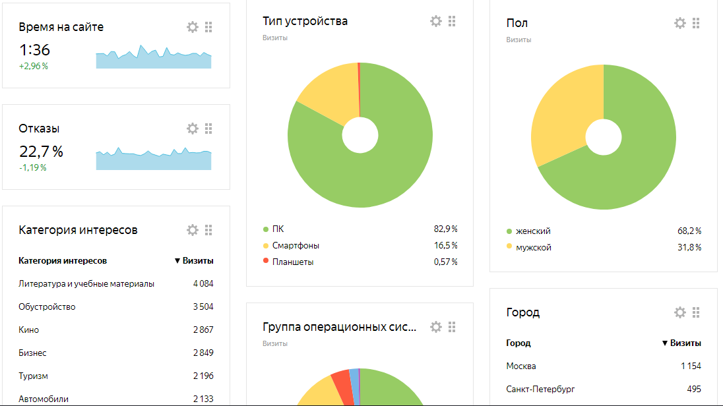Open Время на сайте widget title
723x406 pixels.
[x=61, y=27]
